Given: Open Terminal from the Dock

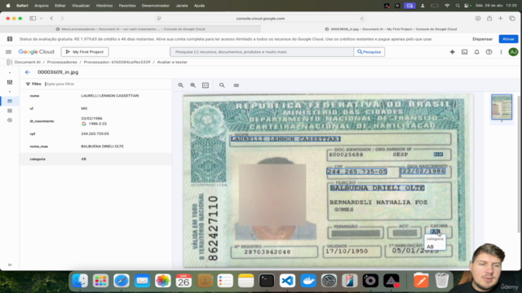Looking at the screenshot, I should pyautogui.click(x=267, y=281).
